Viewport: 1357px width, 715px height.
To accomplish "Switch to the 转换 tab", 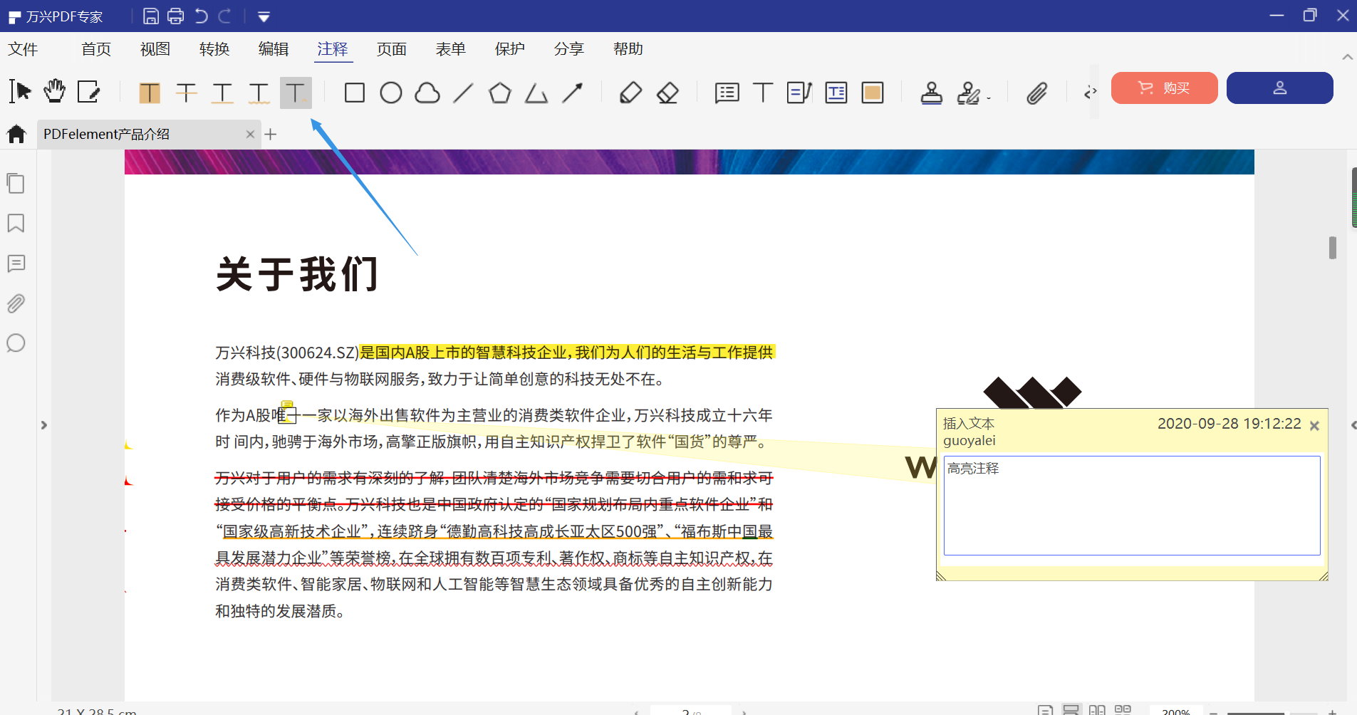I will click(214, 49).
